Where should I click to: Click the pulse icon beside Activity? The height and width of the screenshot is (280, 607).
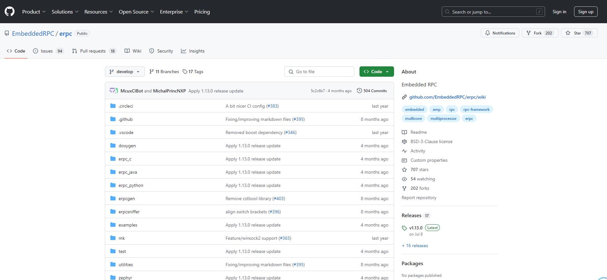(x=404, y=151)
